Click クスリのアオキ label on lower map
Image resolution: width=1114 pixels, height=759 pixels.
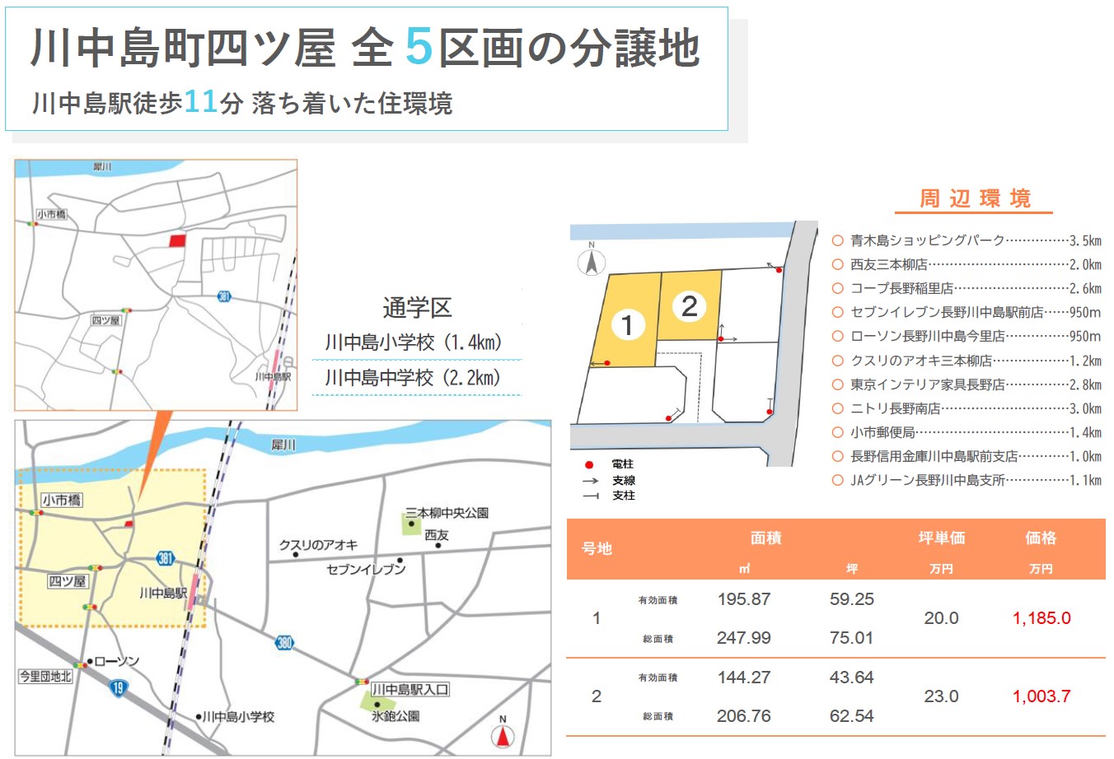[x=318, y=544]
